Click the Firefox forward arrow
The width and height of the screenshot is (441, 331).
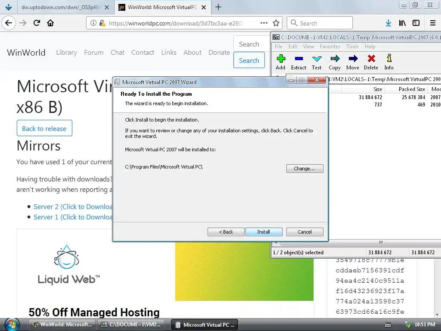23,23
